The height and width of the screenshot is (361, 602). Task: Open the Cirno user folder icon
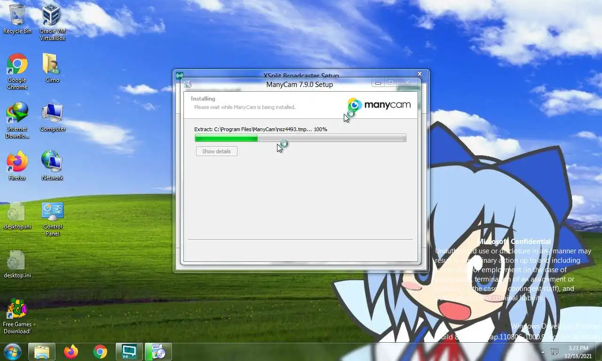tap(52, 68)
